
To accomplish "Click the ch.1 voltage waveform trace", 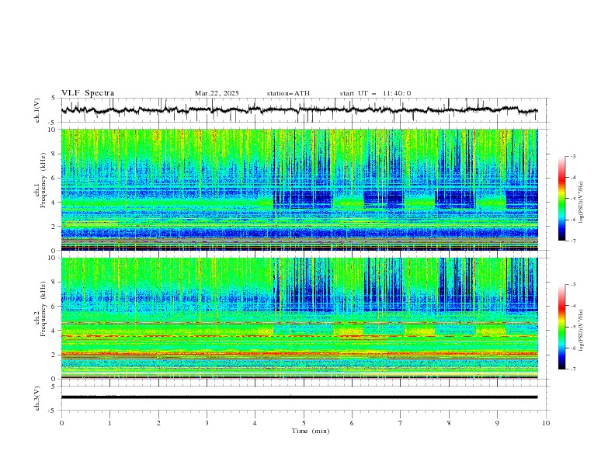I will [299, 110].
